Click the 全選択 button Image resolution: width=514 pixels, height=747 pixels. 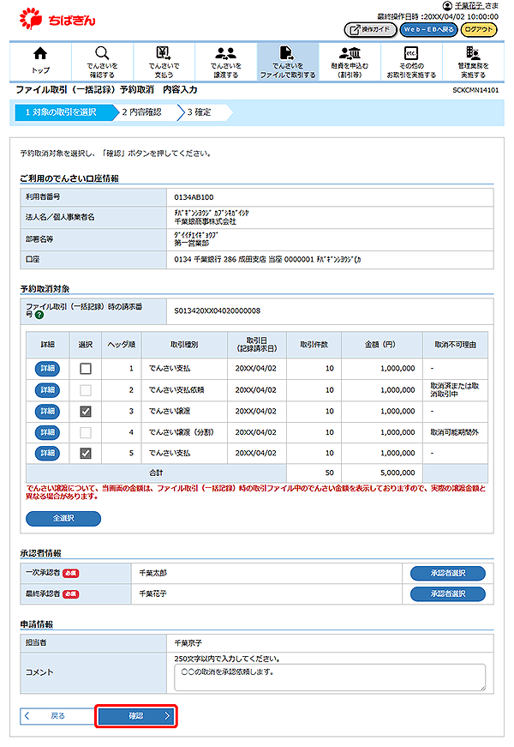63,518
